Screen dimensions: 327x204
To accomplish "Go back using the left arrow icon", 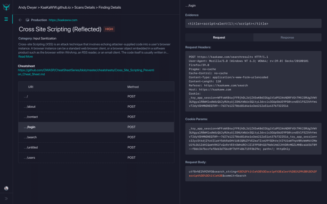I will (20, 20).
